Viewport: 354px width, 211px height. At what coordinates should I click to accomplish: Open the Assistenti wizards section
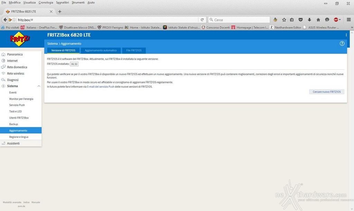pos(13,143)
